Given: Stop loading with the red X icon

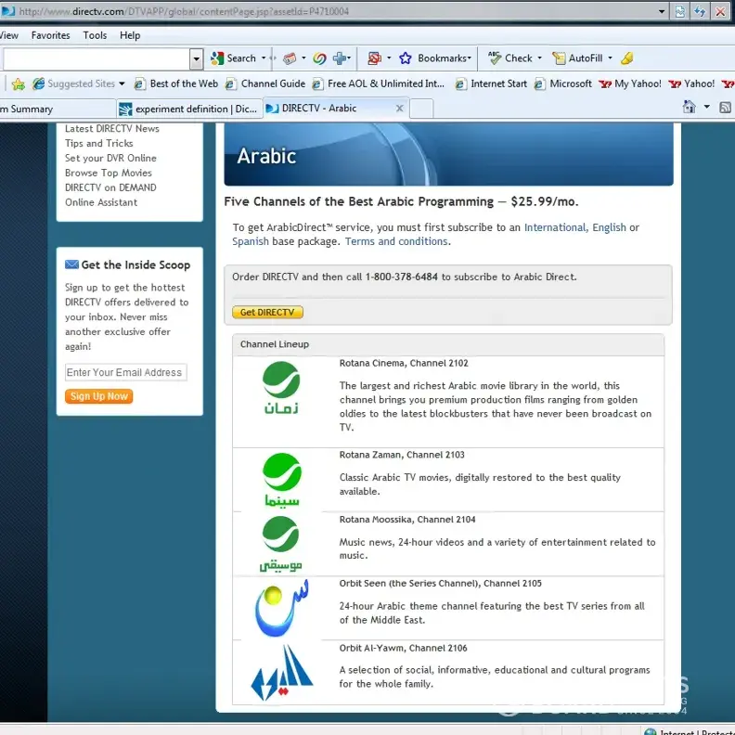Looking at the screenshot, I should (720, 11).
